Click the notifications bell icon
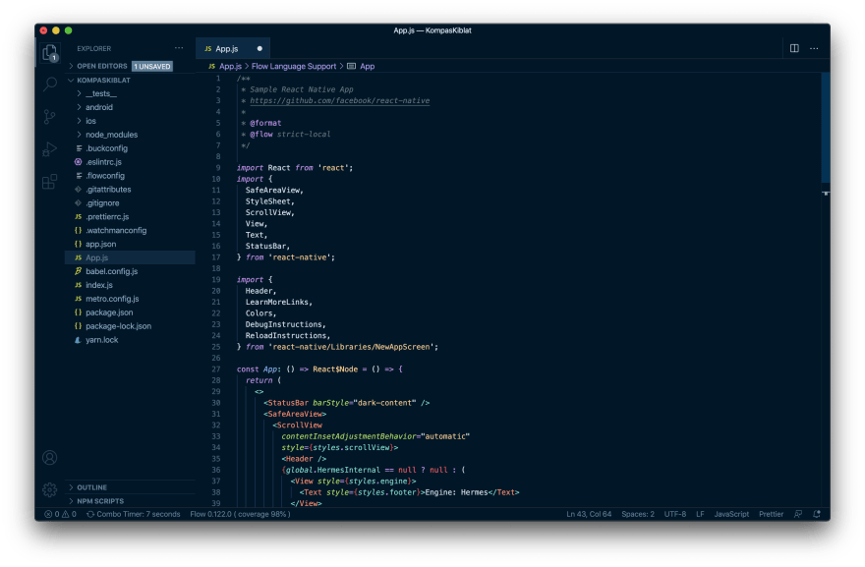The height and width of the screenshot is (567, 865). pos(817,514)
